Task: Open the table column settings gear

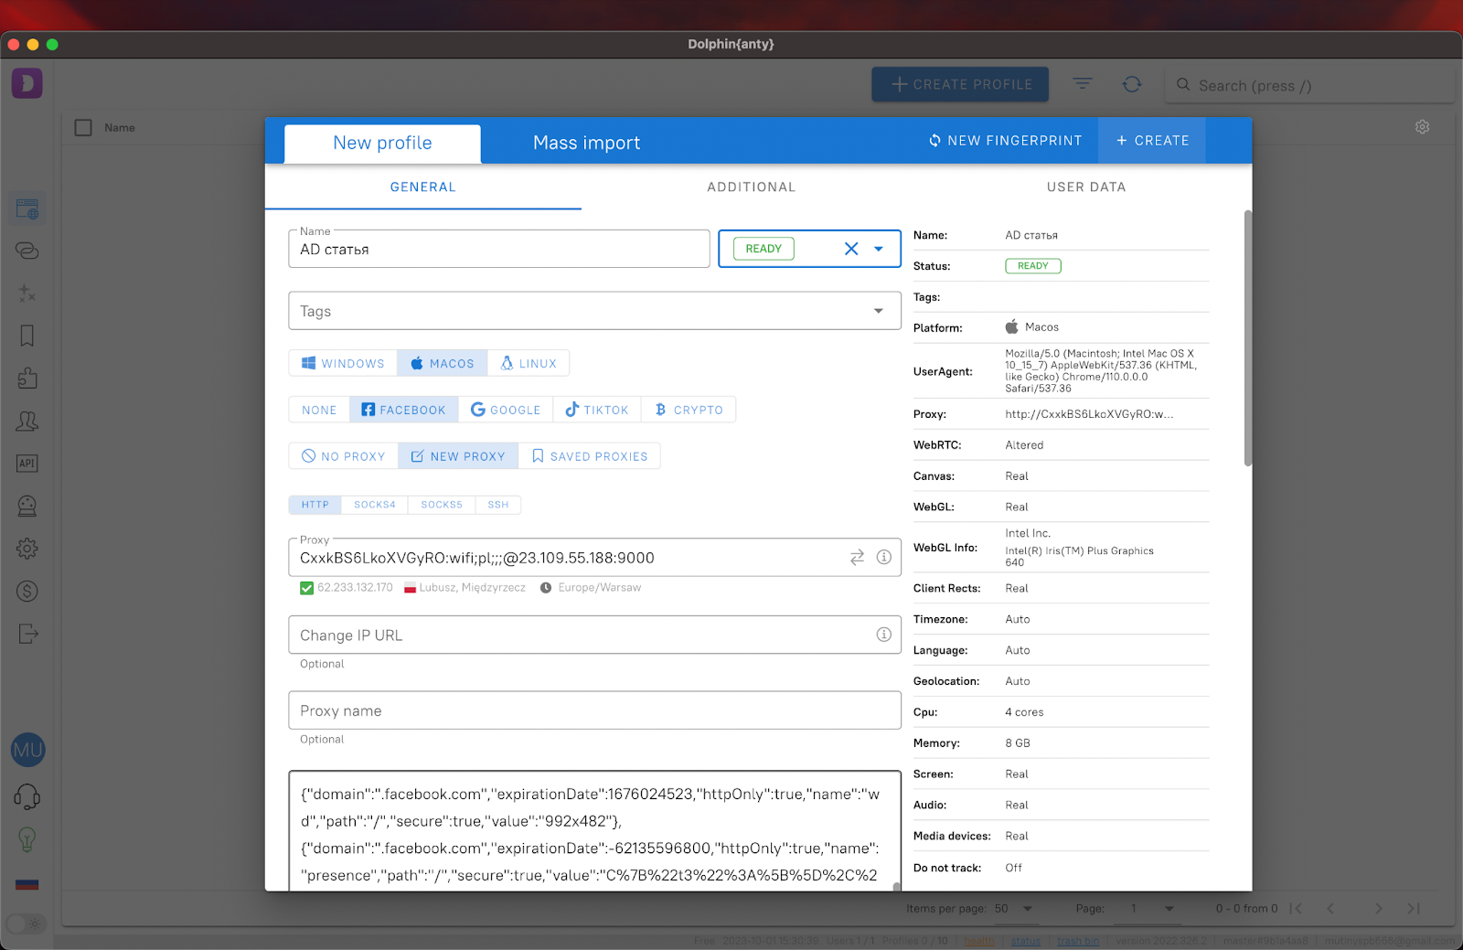Action: (x=1422, y=127)
